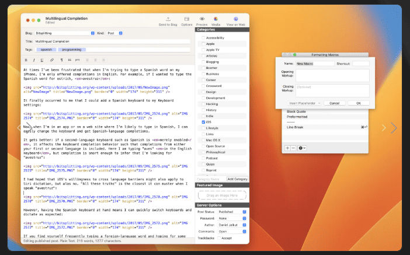Screen dimensions: 410x255
Task: Select the Preformatted macro row
Action: tap(325, 117)
